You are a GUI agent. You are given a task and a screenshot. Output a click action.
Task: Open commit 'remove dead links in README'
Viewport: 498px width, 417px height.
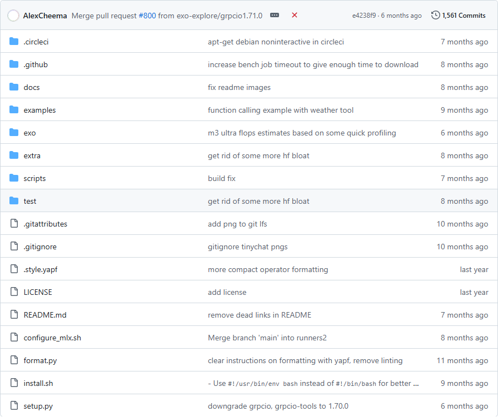click(x=260, y=315)
